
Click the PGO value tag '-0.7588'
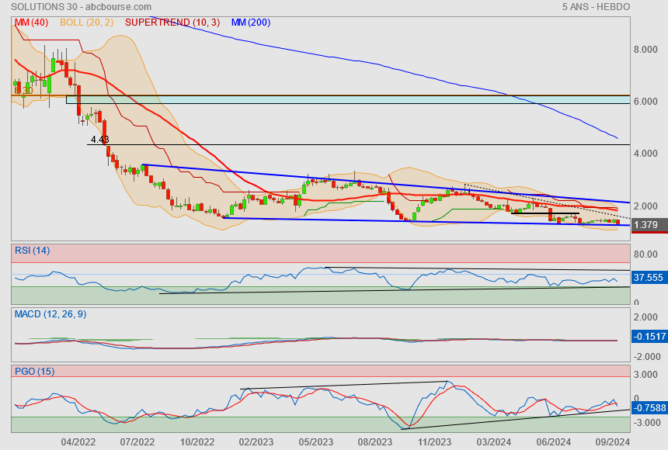[649, 408]
